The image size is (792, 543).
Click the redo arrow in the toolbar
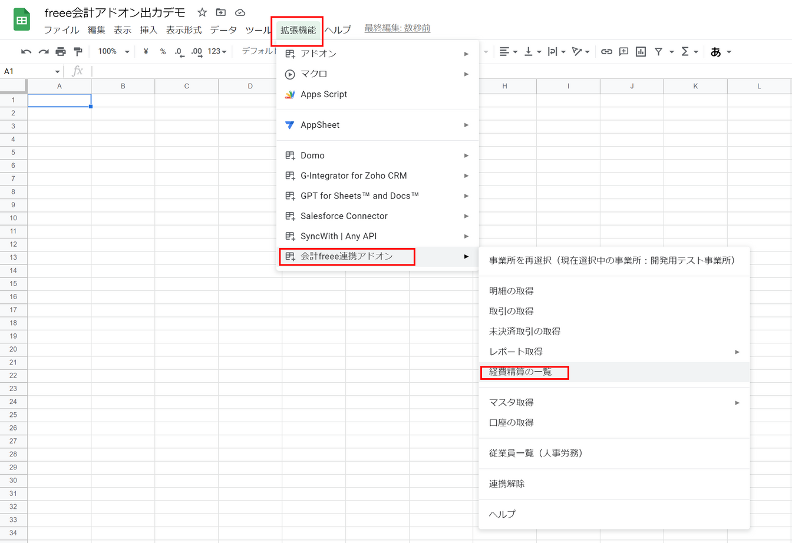point(44,52)
